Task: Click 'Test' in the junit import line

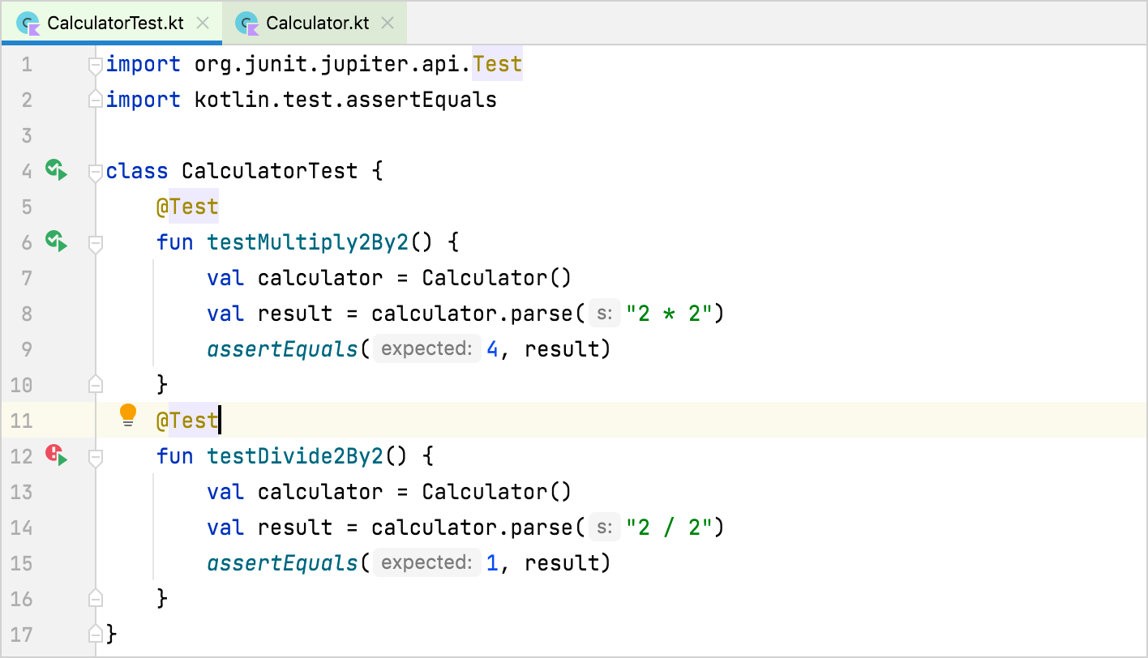Action: [497, 64]
